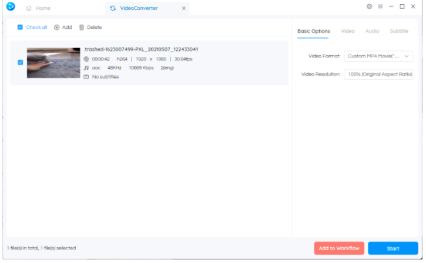Switch to Basic Options tab
426x263 pixels.
pyautogui.click(x=314, y=31)
